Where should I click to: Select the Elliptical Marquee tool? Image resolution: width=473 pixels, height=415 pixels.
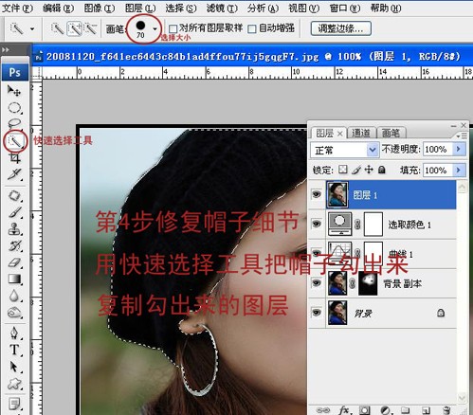(14, 108)
